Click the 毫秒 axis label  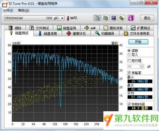[114, 43]
